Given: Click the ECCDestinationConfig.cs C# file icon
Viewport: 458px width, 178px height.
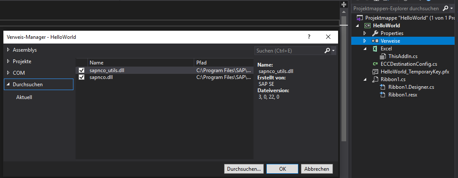Looking at the screenshot, I should 375,64.
